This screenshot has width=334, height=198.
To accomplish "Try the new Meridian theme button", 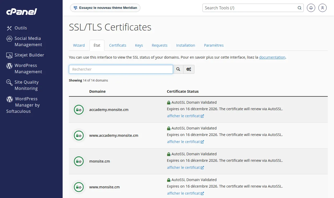I will click(105, 8).
